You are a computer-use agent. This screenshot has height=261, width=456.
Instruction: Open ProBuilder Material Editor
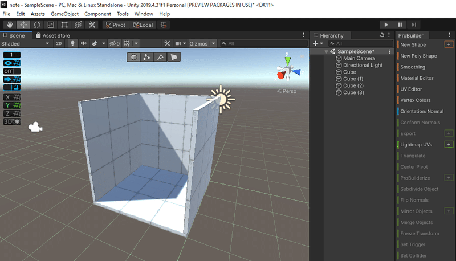pos(417,78)
